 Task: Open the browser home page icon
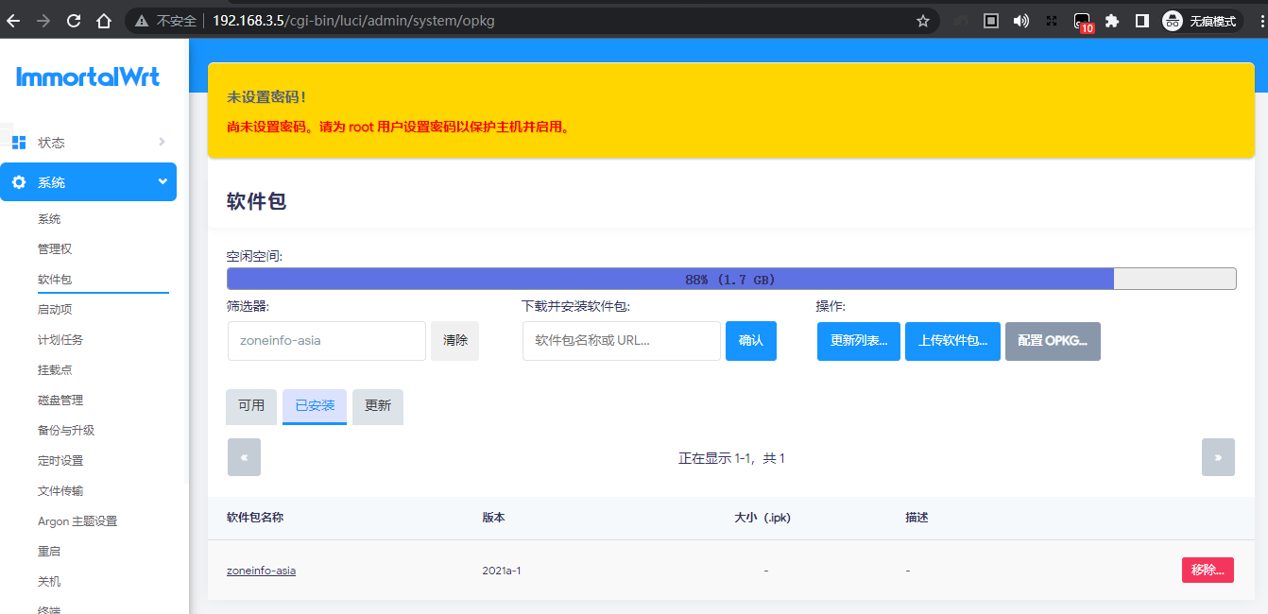(104, 20)
